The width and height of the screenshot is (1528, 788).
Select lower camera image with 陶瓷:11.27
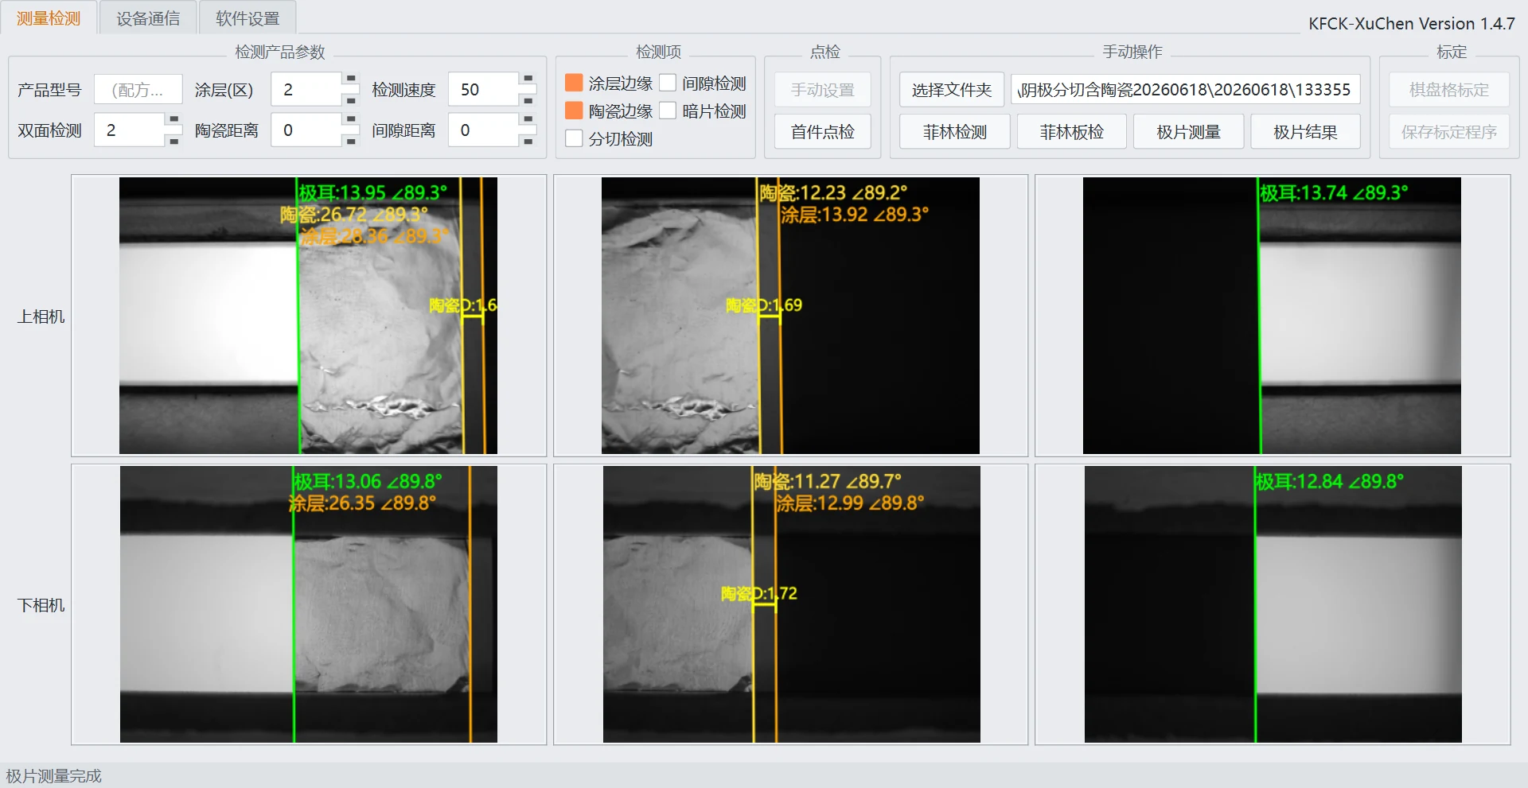coord(791,604)
